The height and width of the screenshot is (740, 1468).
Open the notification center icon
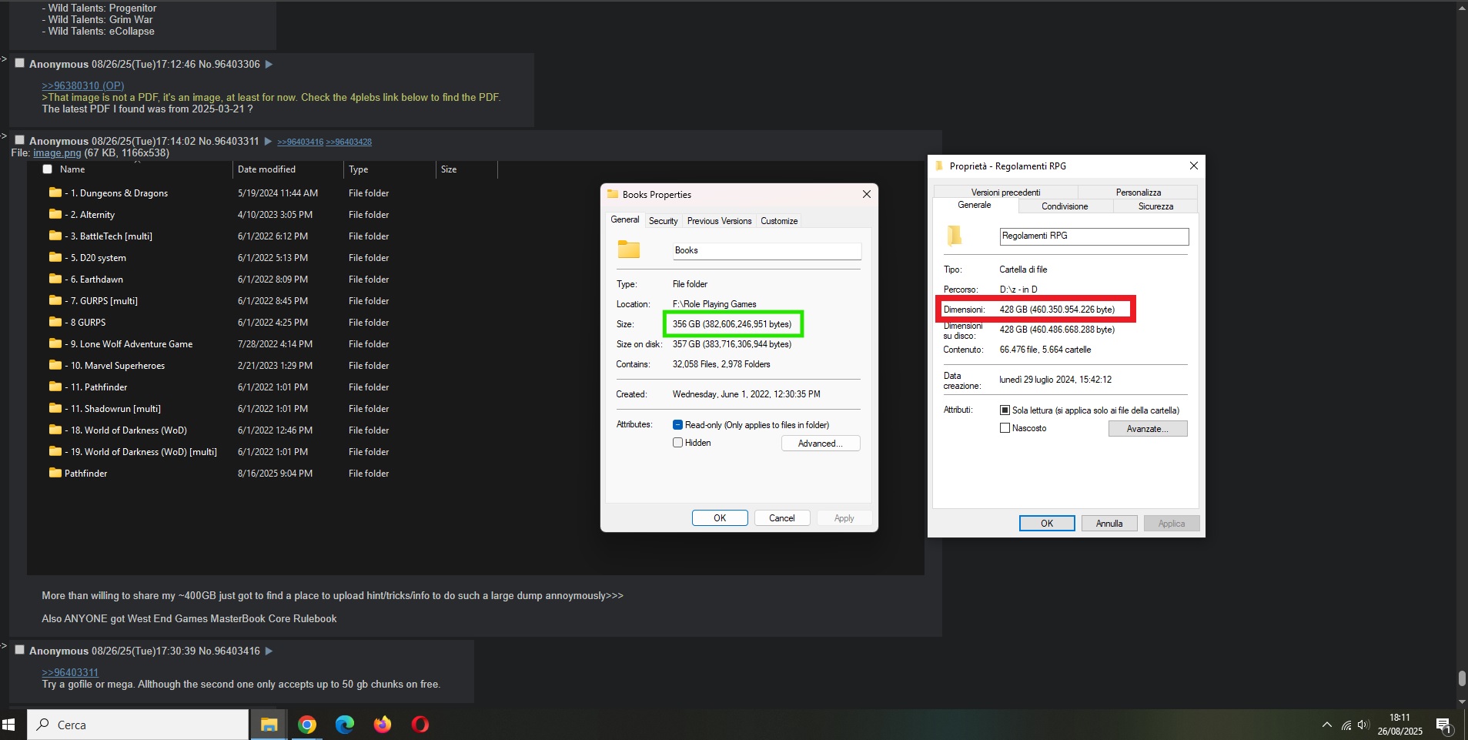point(1444,725)
